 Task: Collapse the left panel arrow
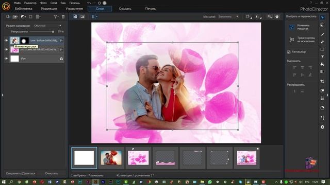[x=2, y=95]
